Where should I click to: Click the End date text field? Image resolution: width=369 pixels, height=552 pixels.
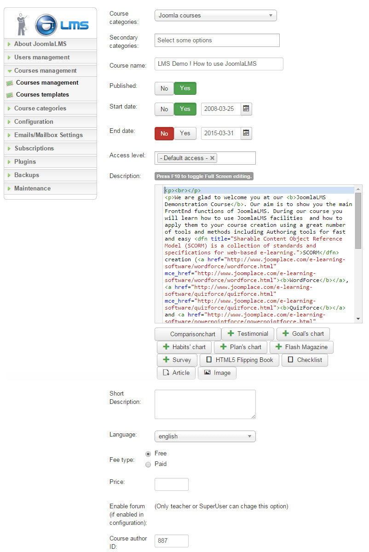[221, 133]
